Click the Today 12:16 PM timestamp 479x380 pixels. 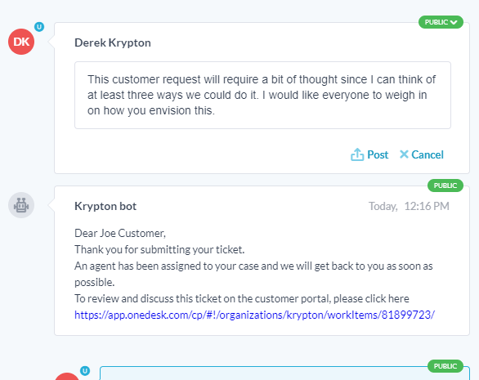click(409, 206)
